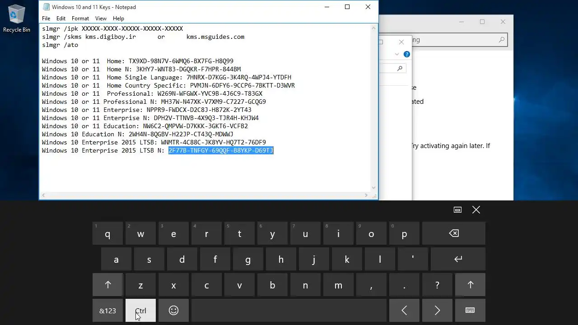Tap the b key
The height and width of the screenshot is (325, 578).
(272, 285)
